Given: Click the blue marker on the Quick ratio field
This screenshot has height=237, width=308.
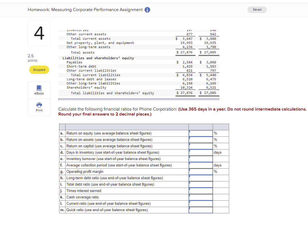Looking at the screenshot, I should [190, 208].
